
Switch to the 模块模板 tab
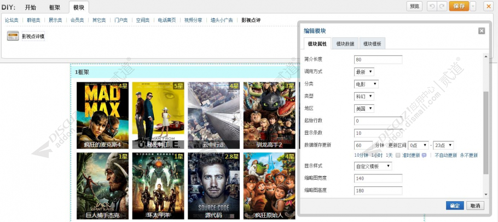pos(372,44)
